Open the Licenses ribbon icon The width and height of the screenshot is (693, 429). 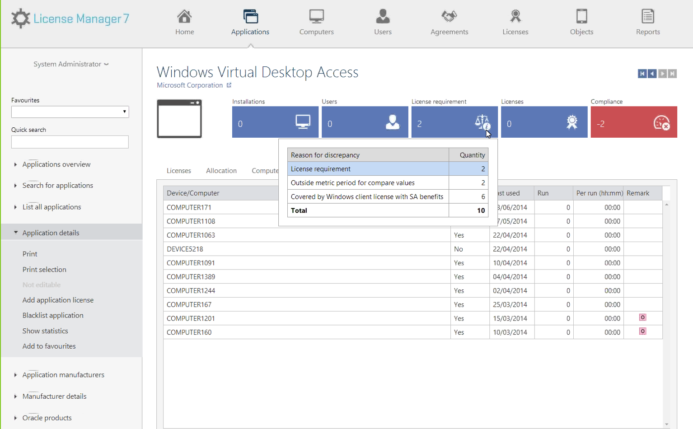click(x=515, y=17)
